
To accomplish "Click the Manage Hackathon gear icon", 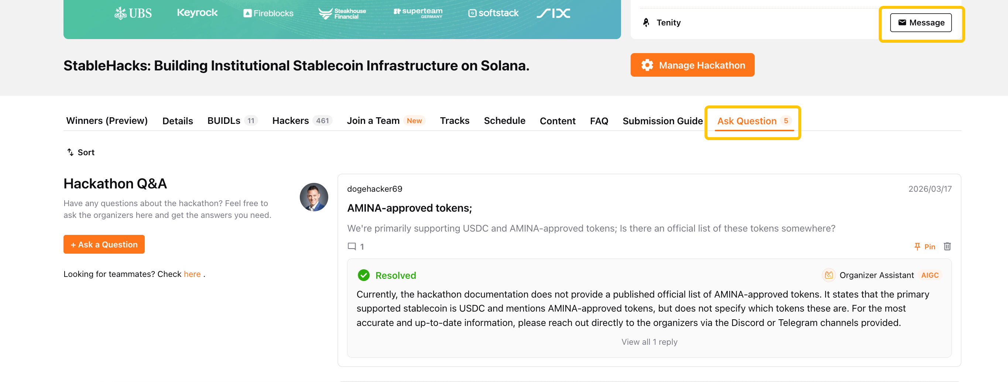I will (x=647, y=65).
